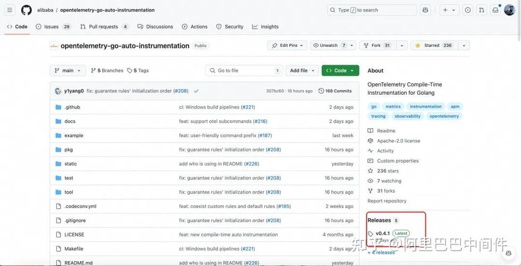Click the Report repository link
The image size is (521, 266).
click(x=387, y=201)
